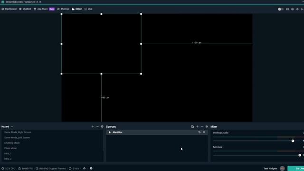Click top-left resize handle of selected source

click(x=61, y=14)
